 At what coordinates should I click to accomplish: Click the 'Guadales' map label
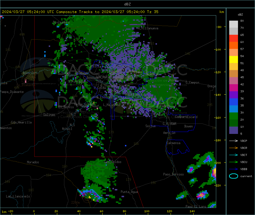[x=151, y=61]
